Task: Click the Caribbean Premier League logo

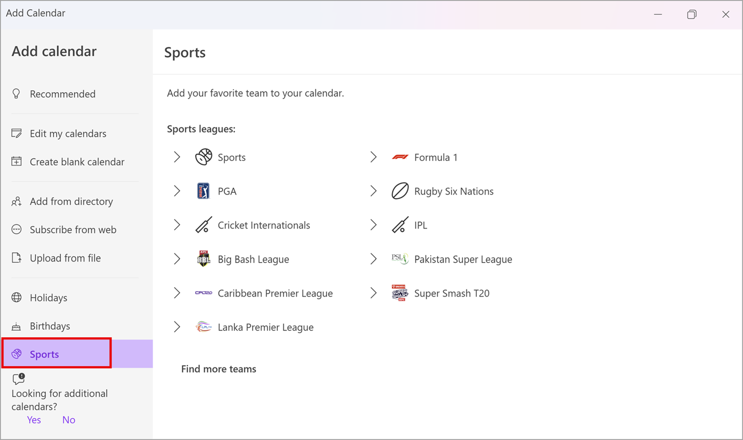Action: (x=203, y=293)
